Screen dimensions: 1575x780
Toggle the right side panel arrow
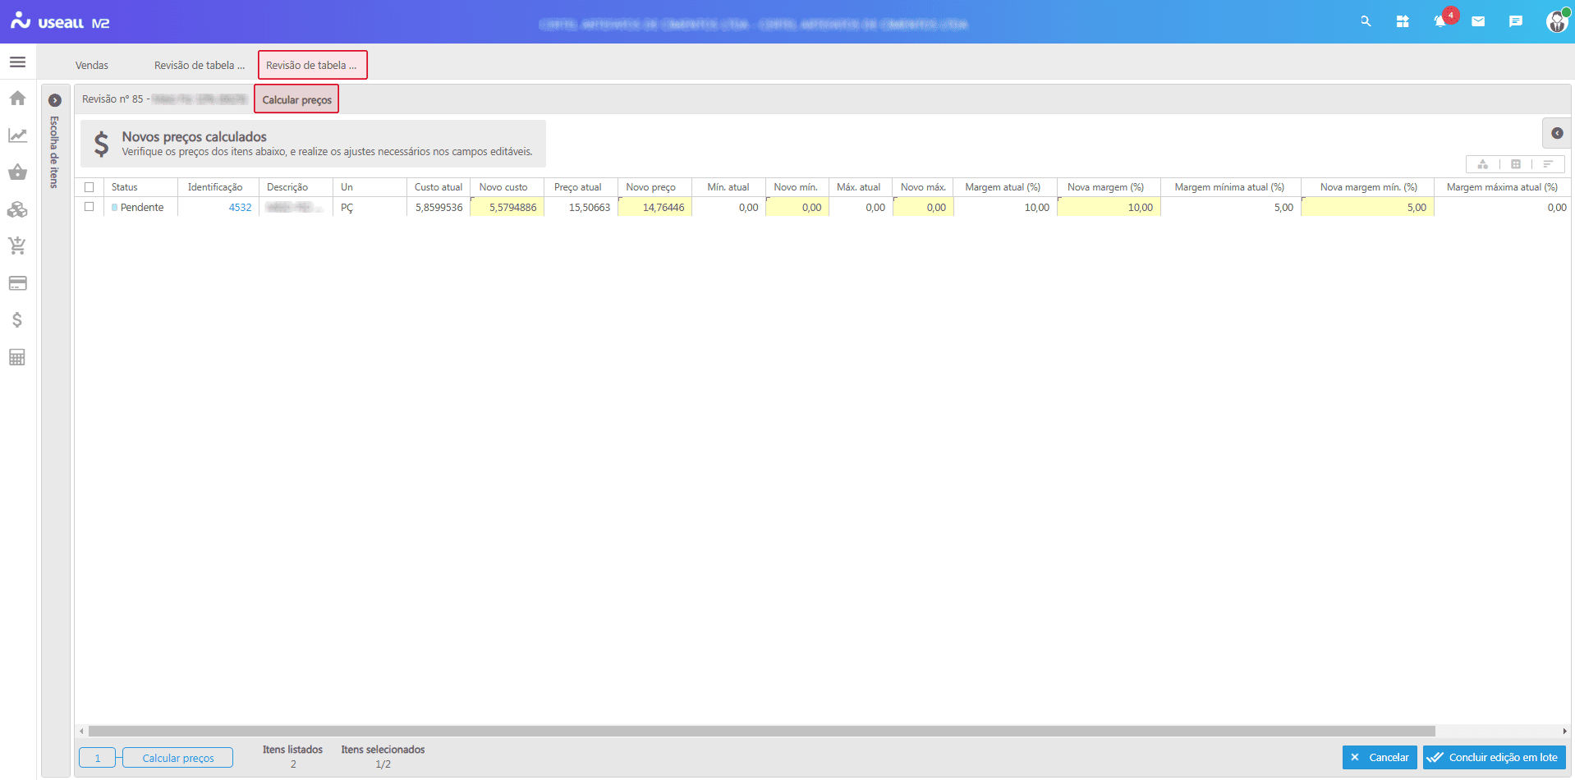pyautogui.click(x=1557, y=133)
